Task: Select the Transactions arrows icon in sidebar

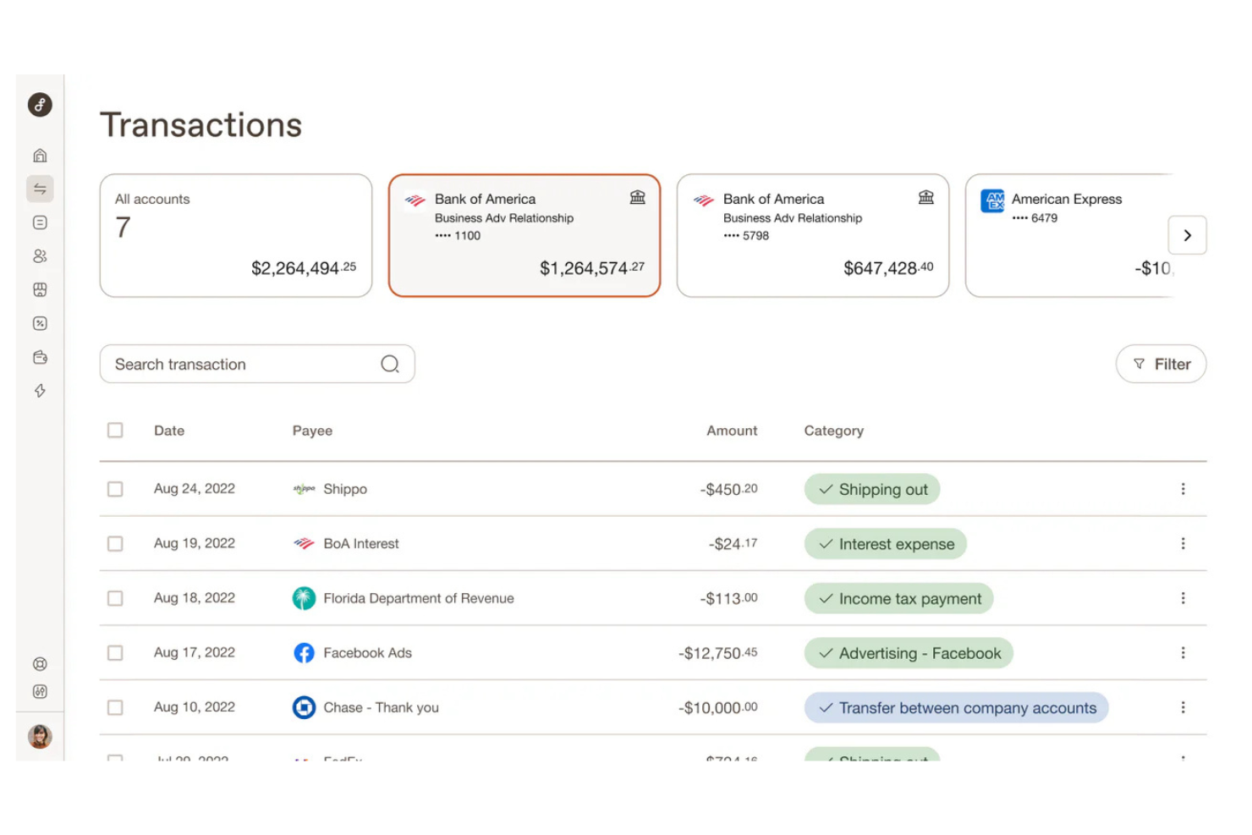Action: click(40, 189)
